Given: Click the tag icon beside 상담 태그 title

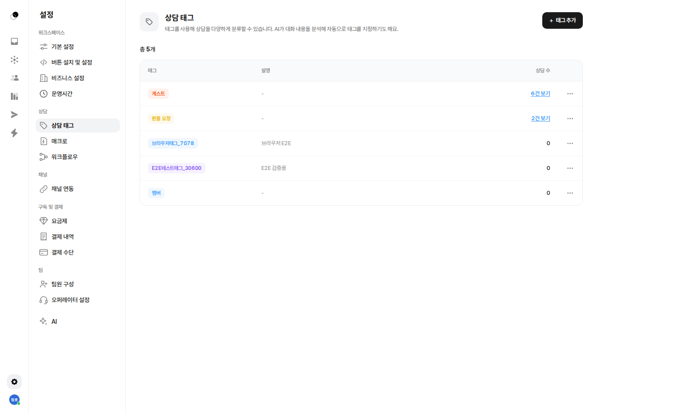Looking at the screenshot, I should (149, 22).
